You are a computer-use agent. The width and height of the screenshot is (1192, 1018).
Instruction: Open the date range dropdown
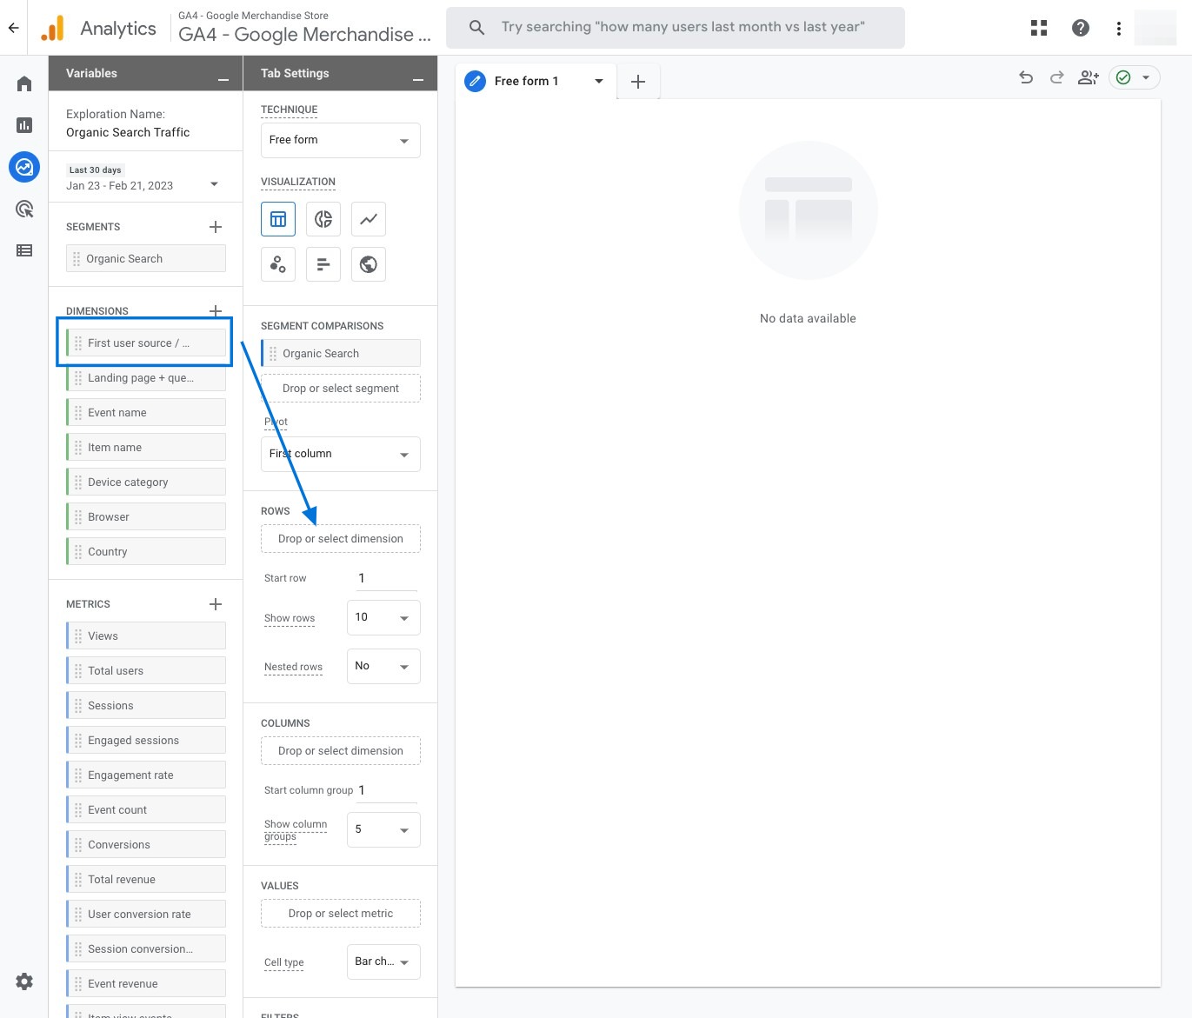click(214, 184)
